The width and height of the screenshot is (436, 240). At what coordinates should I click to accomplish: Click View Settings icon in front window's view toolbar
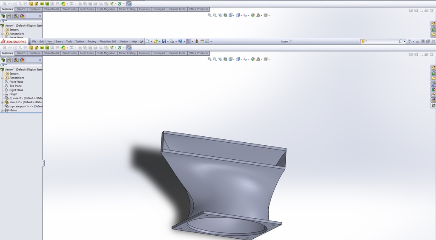pos(266,59)
